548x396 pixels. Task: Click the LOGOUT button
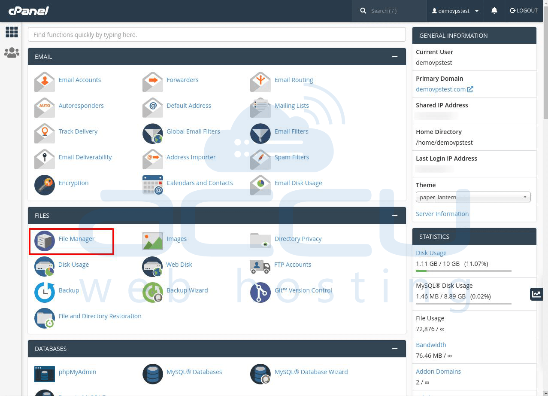[524, 11]
